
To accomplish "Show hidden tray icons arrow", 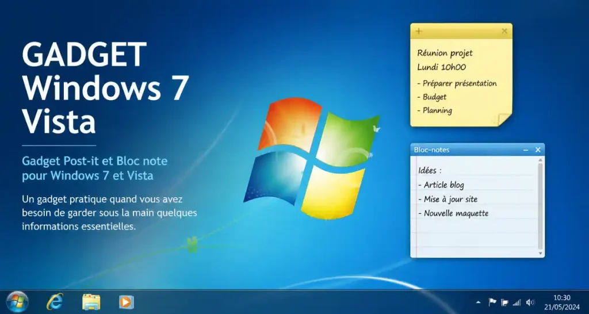I will click(478, 302).
